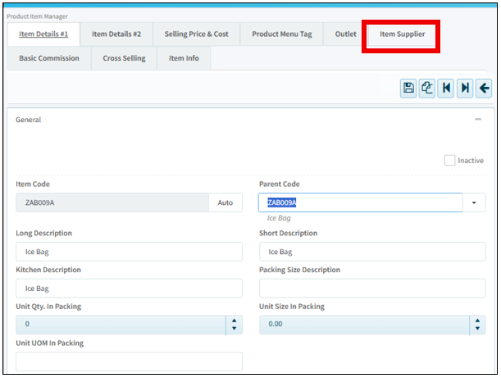
Task: Collapse the General section
Action: pos(478,120)
